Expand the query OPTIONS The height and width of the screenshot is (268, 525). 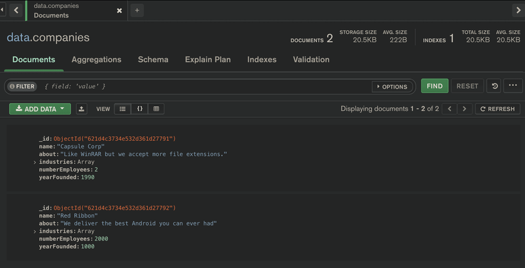coord(392,86)
